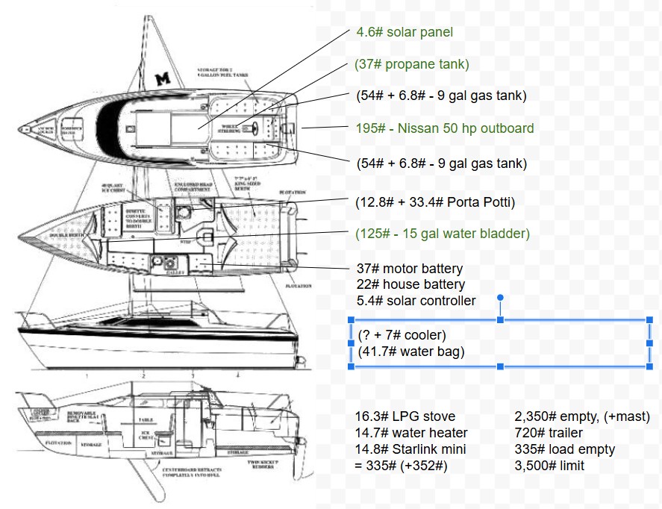This screenshot has height=509, width=662.
Task: Click the '2,350# empty, (+mast)' text
Action: (582, 416)
